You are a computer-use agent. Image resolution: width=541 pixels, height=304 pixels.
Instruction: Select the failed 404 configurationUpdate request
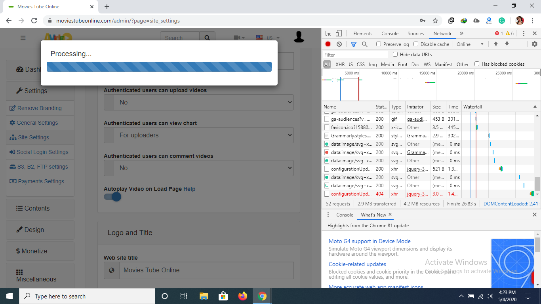429,194
